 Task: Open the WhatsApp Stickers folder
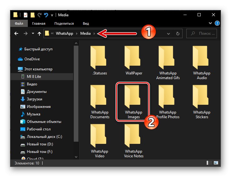tap(202, 102)
